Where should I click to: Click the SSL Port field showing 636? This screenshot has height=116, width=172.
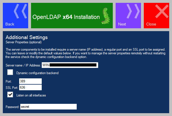(30, 87)
